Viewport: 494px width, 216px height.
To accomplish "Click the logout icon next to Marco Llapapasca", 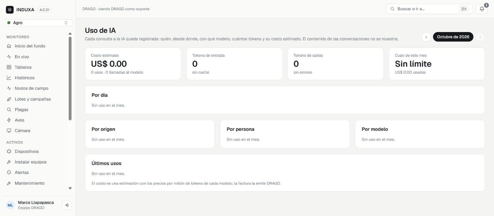I will pos(67,205).
